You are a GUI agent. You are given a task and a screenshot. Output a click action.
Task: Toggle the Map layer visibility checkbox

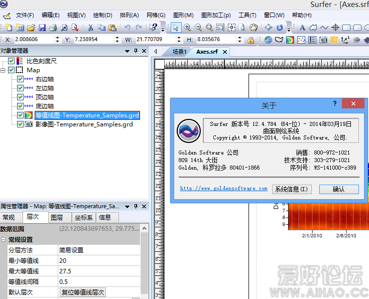point(11,70)
